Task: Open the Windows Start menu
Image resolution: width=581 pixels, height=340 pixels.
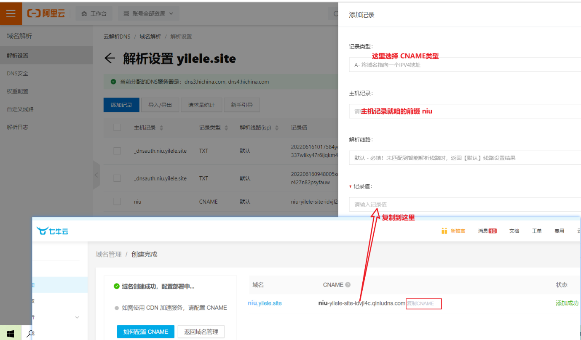Action: (11, 334)
